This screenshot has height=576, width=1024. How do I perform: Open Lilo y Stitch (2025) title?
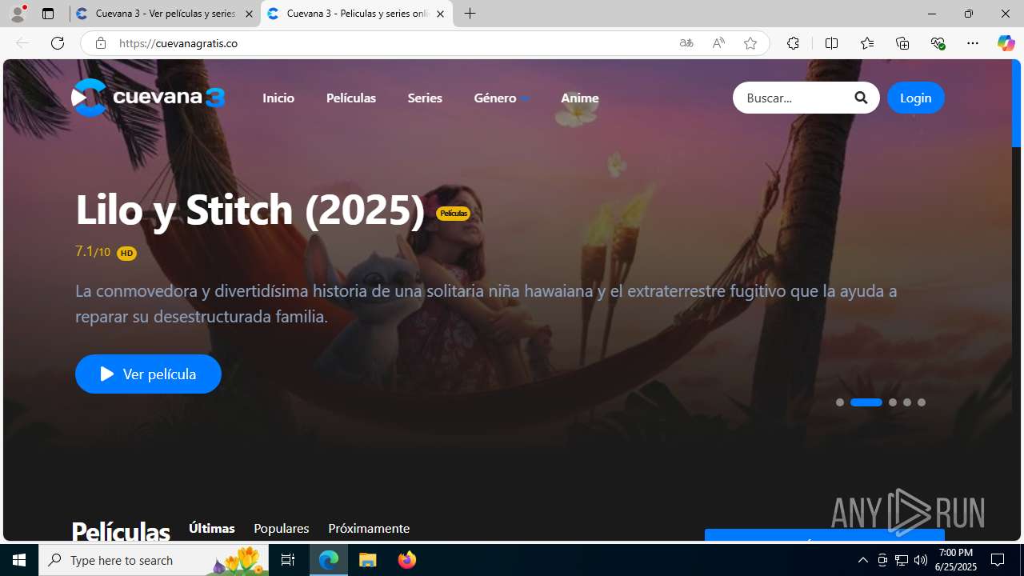coord(250,209)
